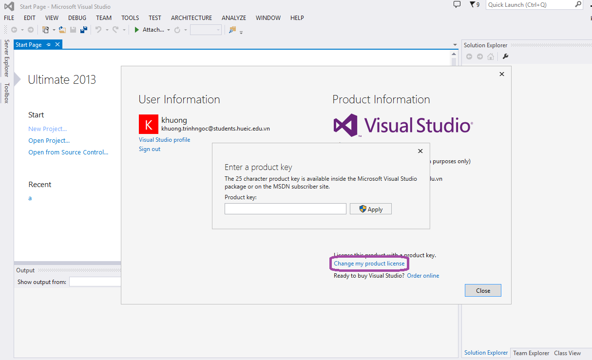Open the Toolbox side tab
592x360 pixels.
(6, 93)
